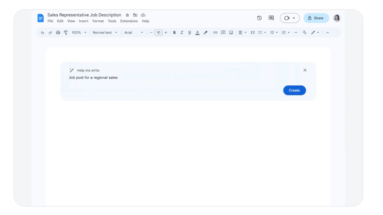The width and height of the screenshot is (383, 215).
Task: Select the paint format tool
Action: pos(65,32)
